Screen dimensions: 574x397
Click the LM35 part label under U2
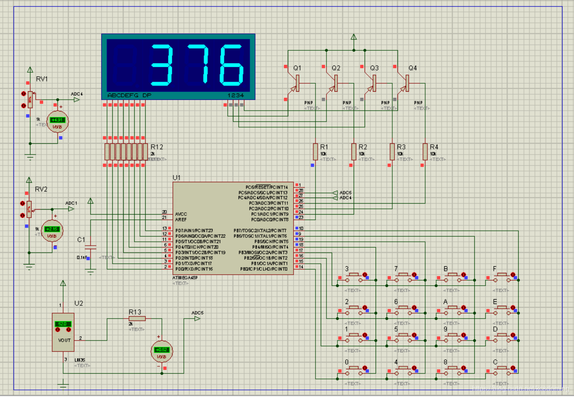click(x=80, y=360)
